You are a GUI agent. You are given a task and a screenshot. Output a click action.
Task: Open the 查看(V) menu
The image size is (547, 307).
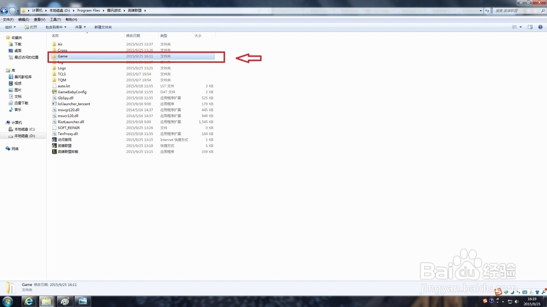[x=39, y=20]
